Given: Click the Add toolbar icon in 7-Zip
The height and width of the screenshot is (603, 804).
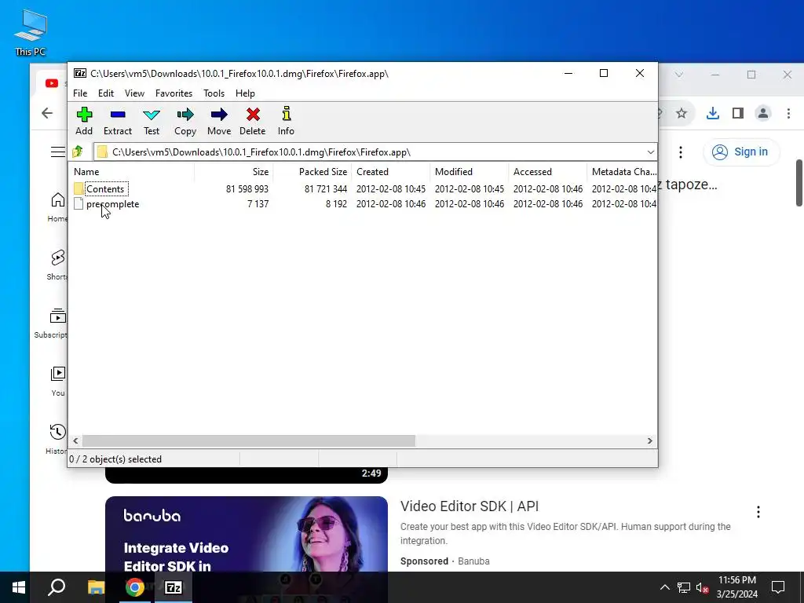Looking at the screenshot, I should pos(84,121).
